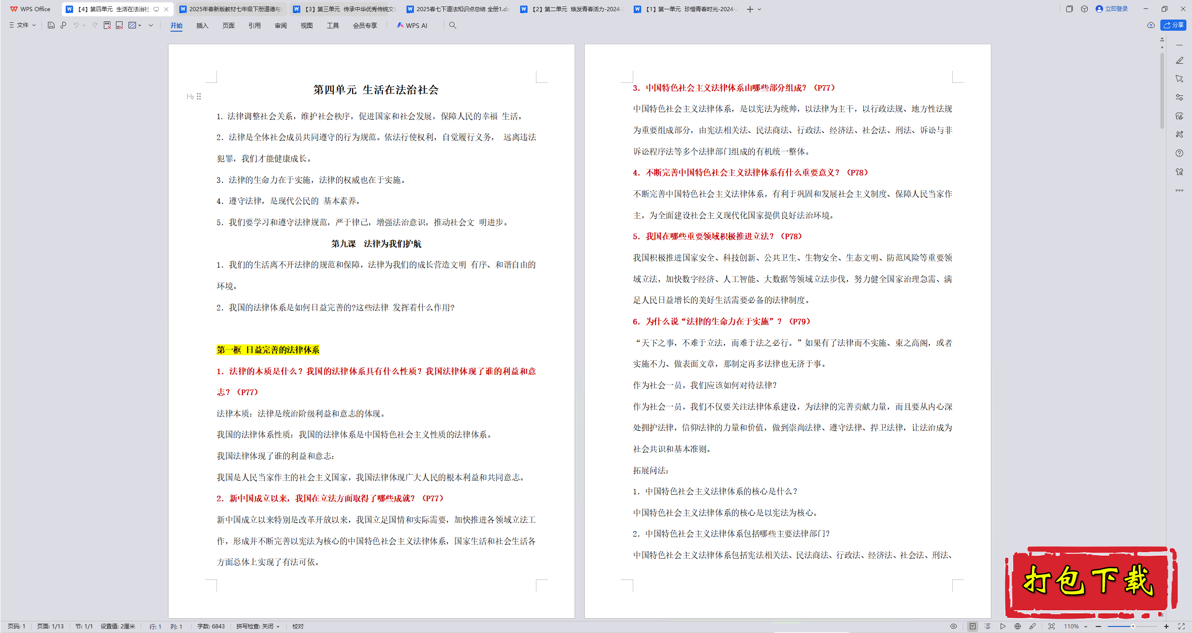The height and width of the screenshot is (633, 1192).
Task: Expand the quick access toolbar chevron
Action: coord(151,25)
